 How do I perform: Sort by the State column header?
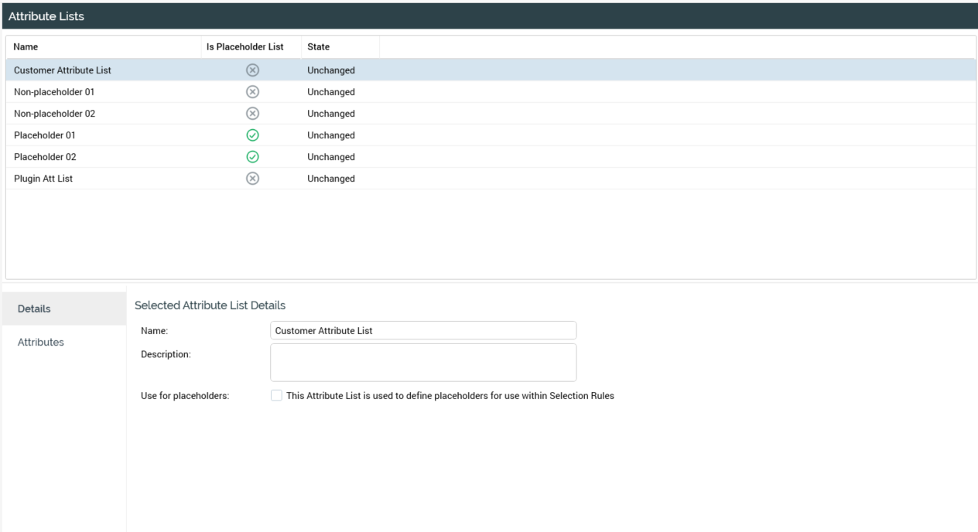tap(318, 47)
